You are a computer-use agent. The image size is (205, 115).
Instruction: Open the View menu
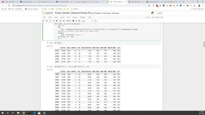(x=56, y=17)
